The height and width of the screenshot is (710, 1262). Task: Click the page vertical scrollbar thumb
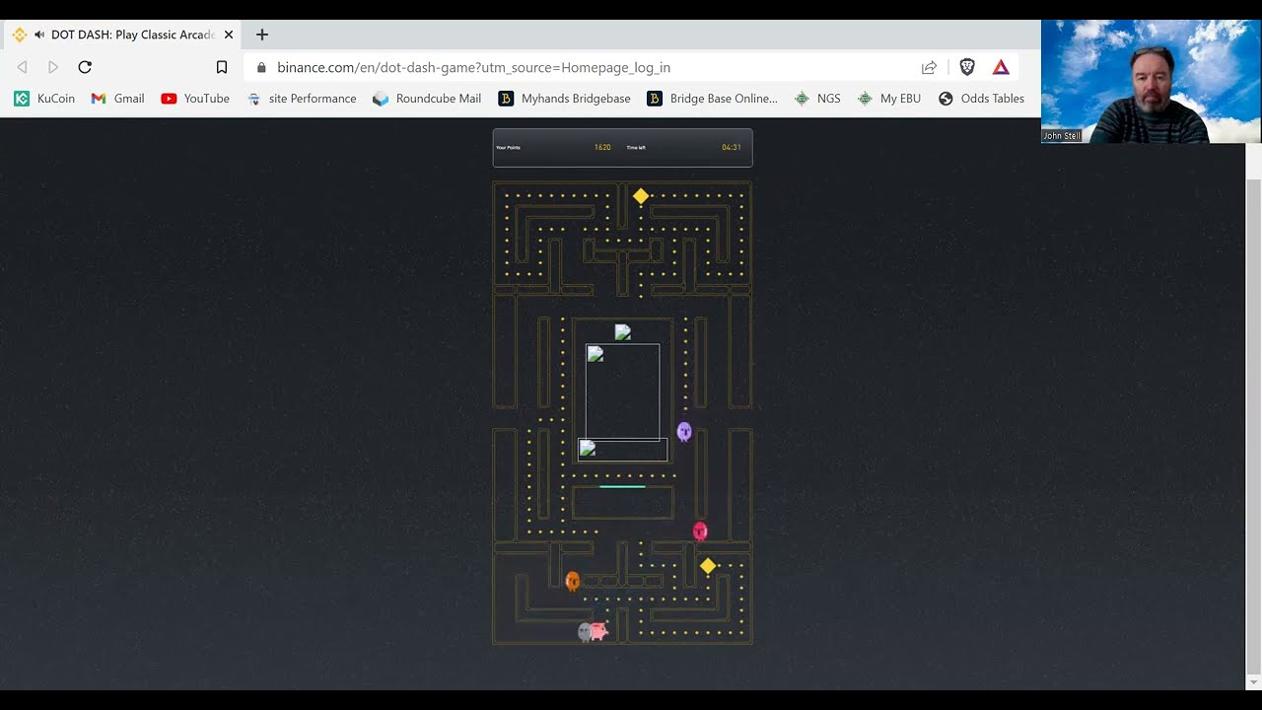coord(1253,427)
